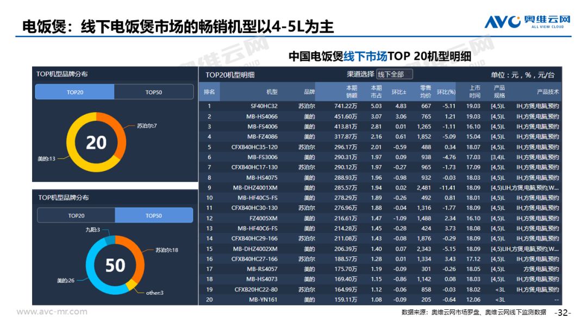
Task: Click the 九阳:3 label on TOP50 donut
Action: point(92,230)
